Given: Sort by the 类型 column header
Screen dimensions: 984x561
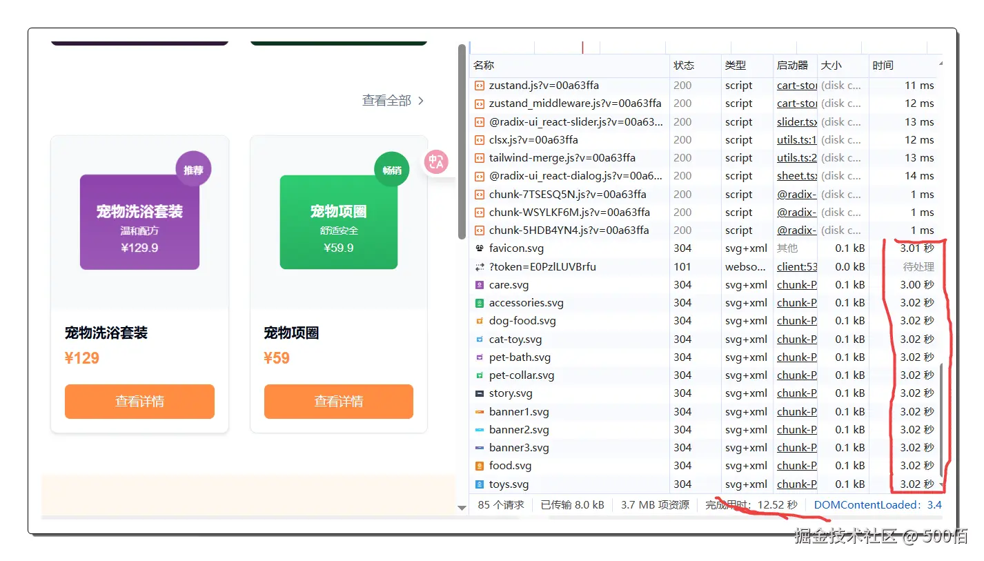Looking at the screenshot, I should (747, 66).
